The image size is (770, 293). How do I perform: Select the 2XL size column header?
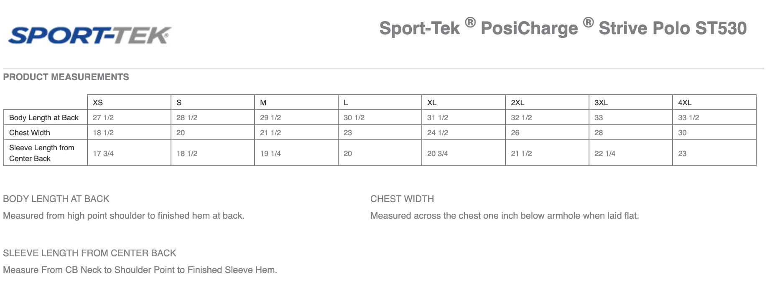(x=518, y=103)
